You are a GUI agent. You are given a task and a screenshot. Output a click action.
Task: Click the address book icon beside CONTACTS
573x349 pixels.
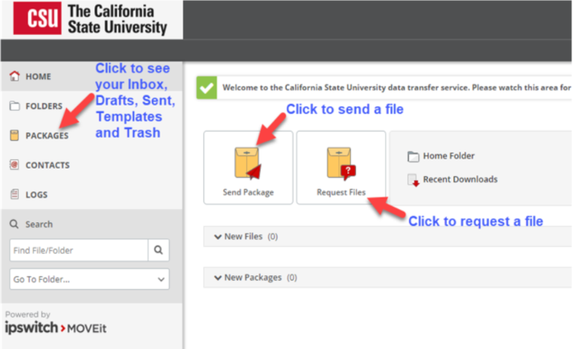tap(14, 165)
